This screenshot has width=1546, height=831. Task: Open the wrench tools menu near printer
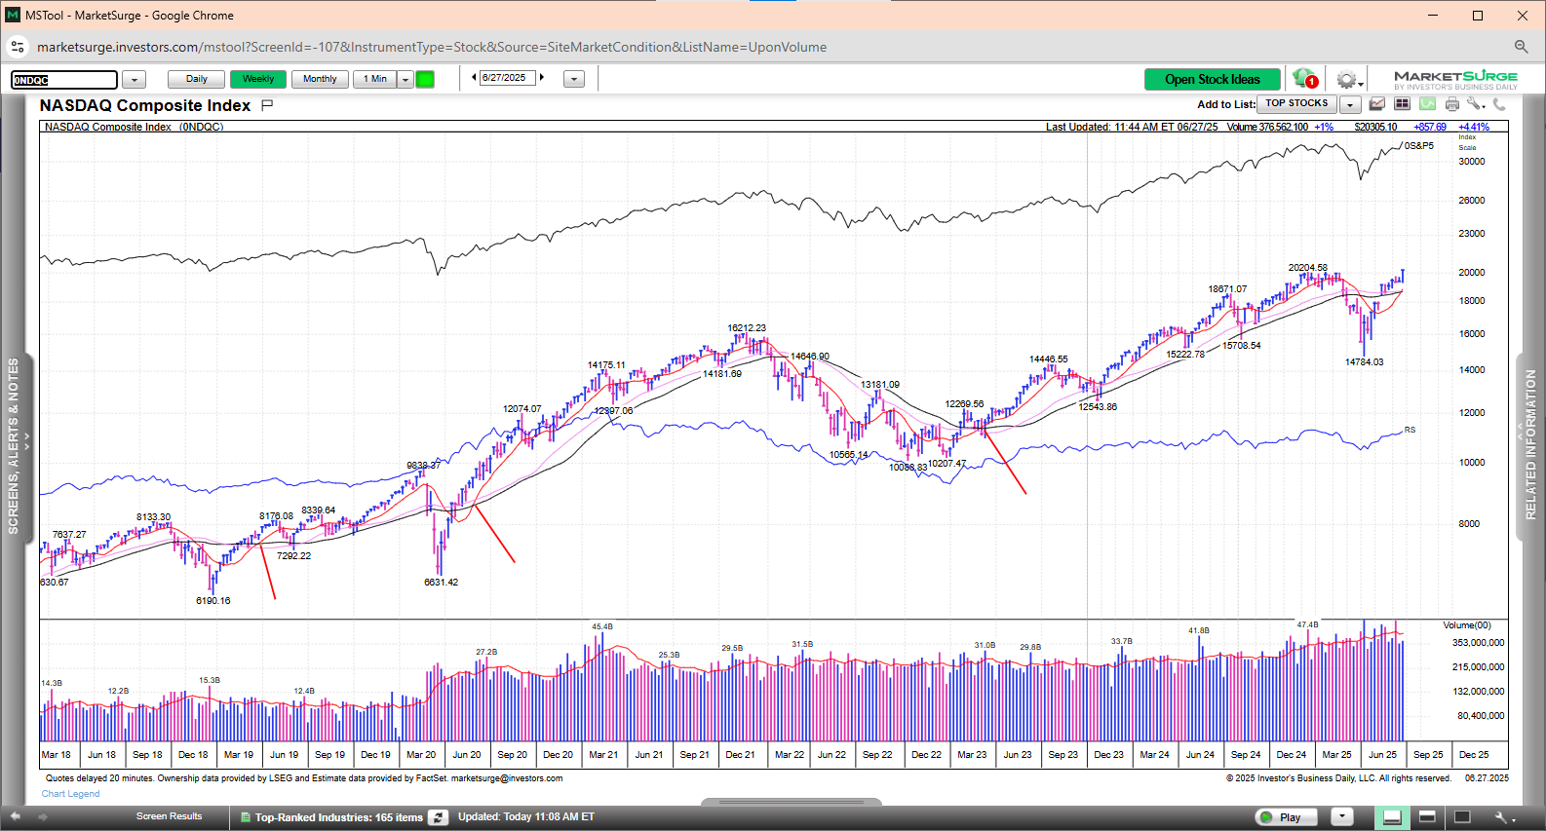click(1476, 104)
